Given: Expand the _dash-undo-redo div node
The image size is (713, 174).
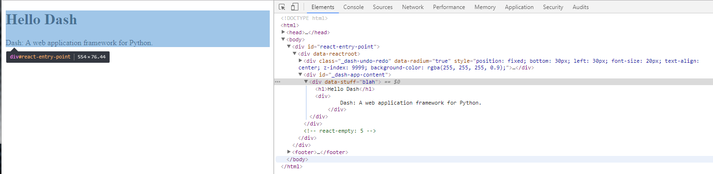Looking at the screenshot, I should [300, 60].
